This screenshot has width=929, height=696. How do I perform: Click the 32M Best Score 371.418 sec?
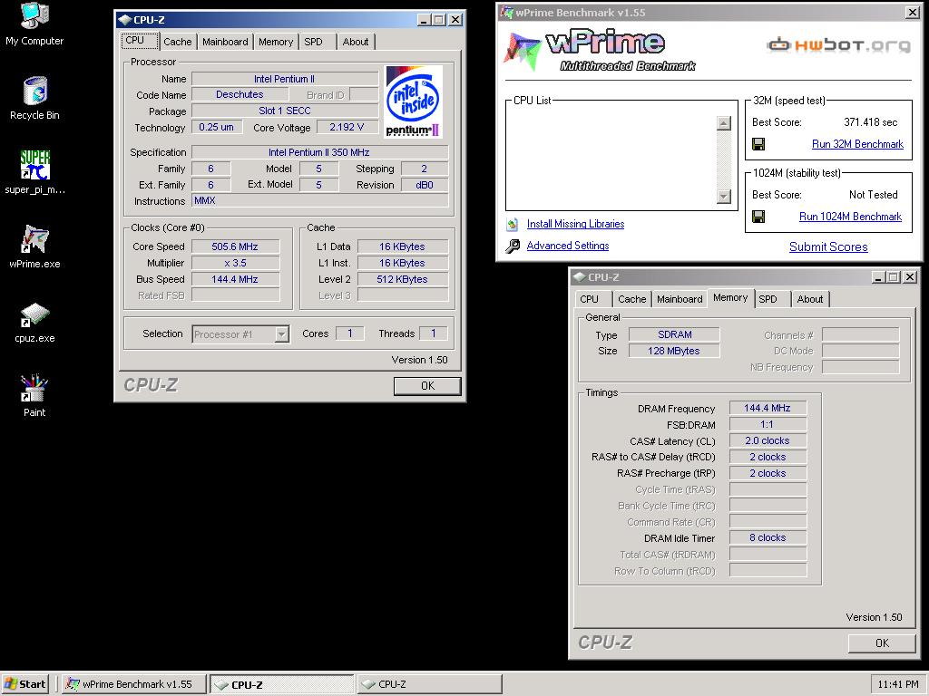(x=870, y=122)
